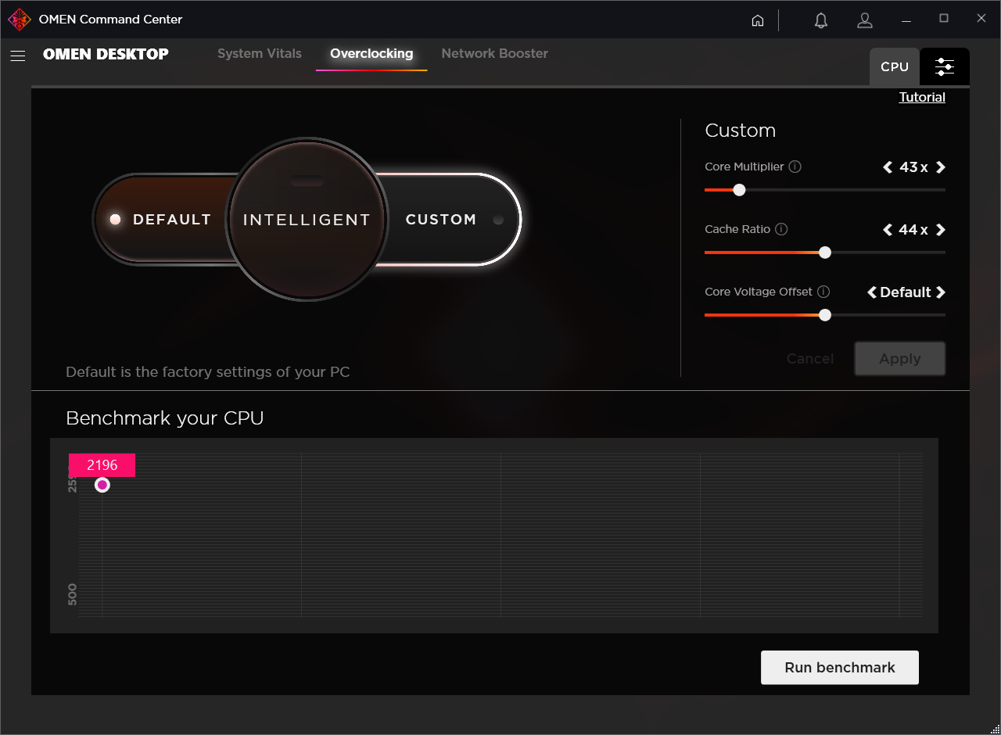The height and width of the screenshot is (735, 1001).
Task: Lower Core Voltage Offset with the left arrow
Action: pos(872,292)
